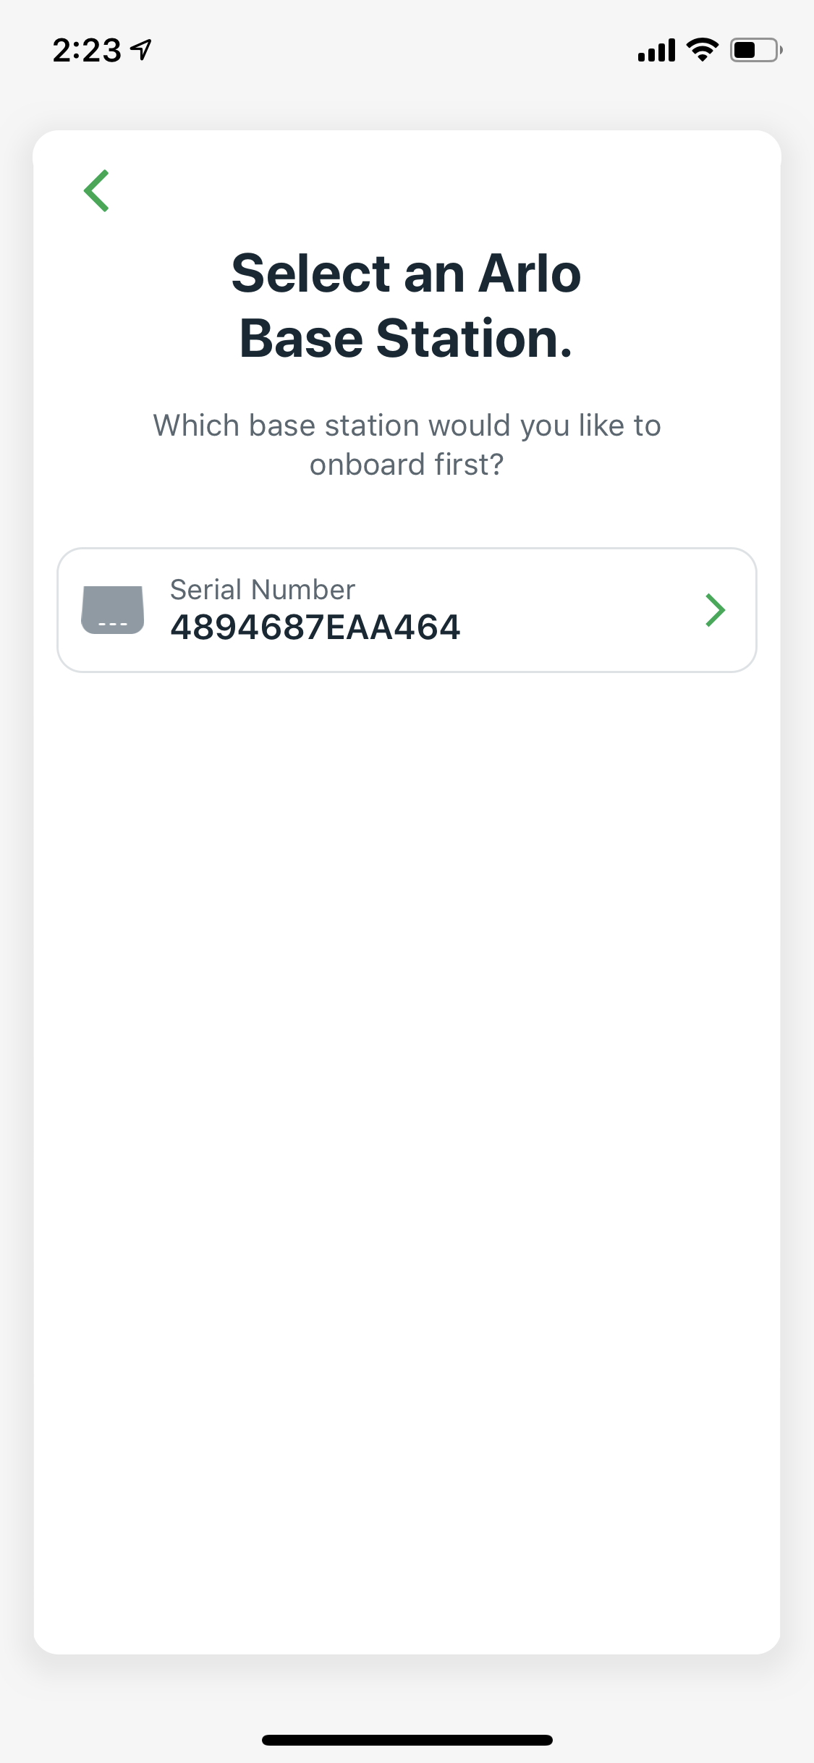
Task: Tap empty white area below serial row
Action: [x=407, y=1086]
